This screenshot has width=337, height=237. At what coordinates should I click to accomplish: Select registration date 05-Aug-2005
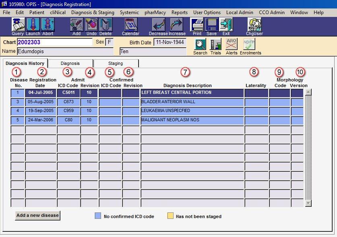41,102
